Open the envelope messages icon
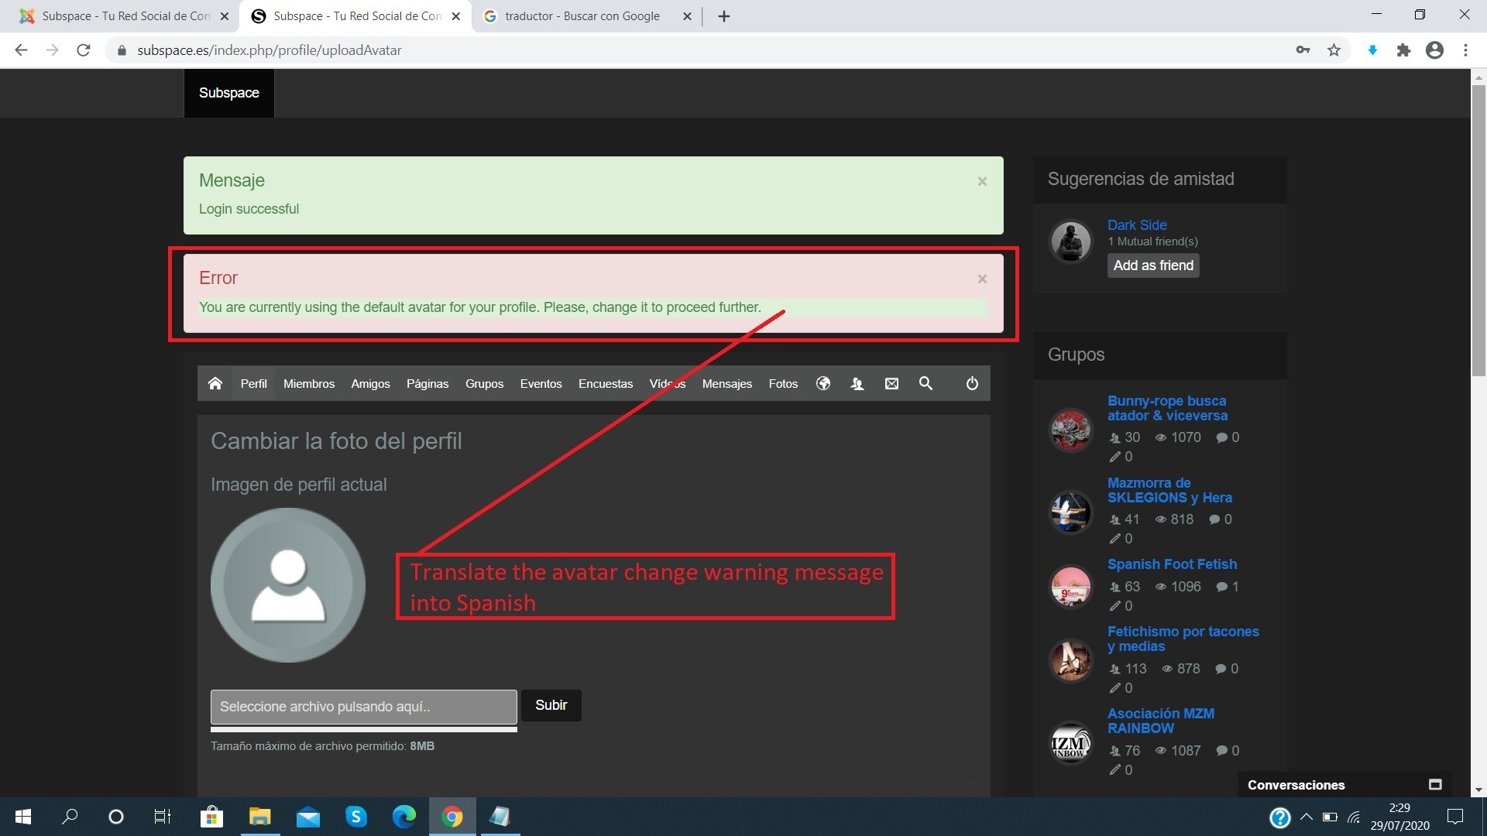Image resolution: width=1487 pixels, height=836 pixels. tap(891, 383)
